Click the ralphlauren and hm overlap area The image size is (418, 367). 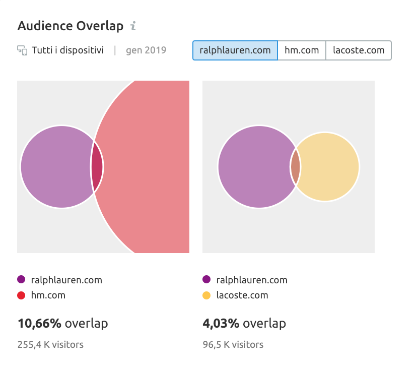[97, 166]
